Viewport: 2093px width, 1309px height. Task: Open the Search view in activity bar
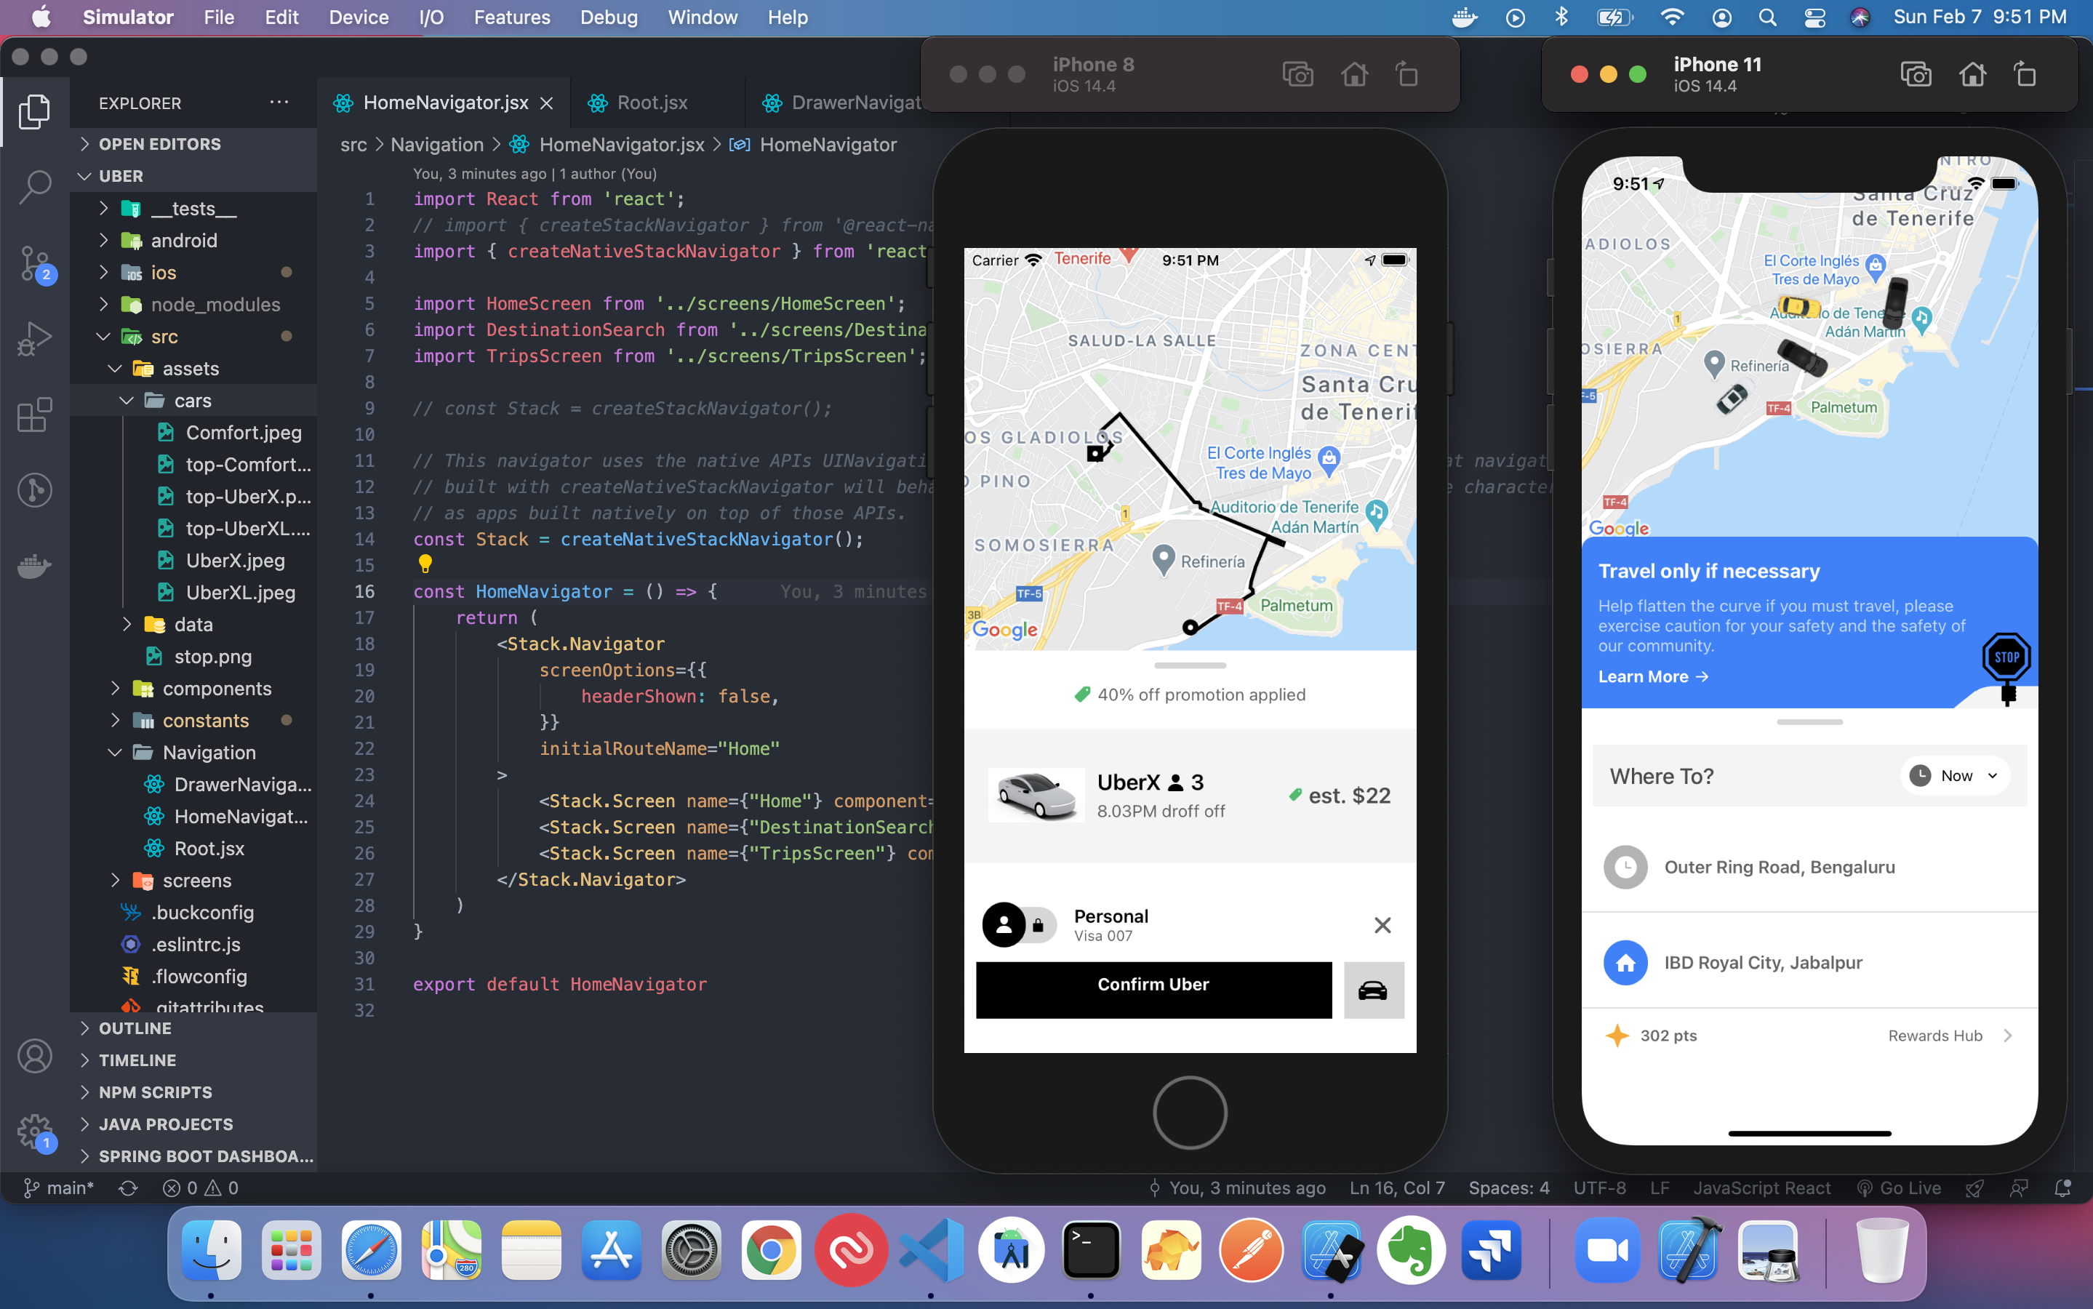coord(35,186)
